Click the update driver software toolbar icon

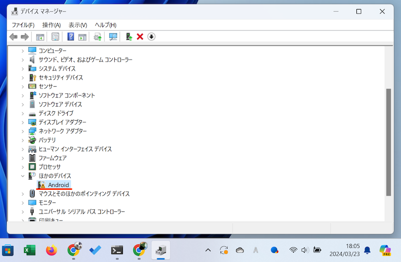coord(129,37)
